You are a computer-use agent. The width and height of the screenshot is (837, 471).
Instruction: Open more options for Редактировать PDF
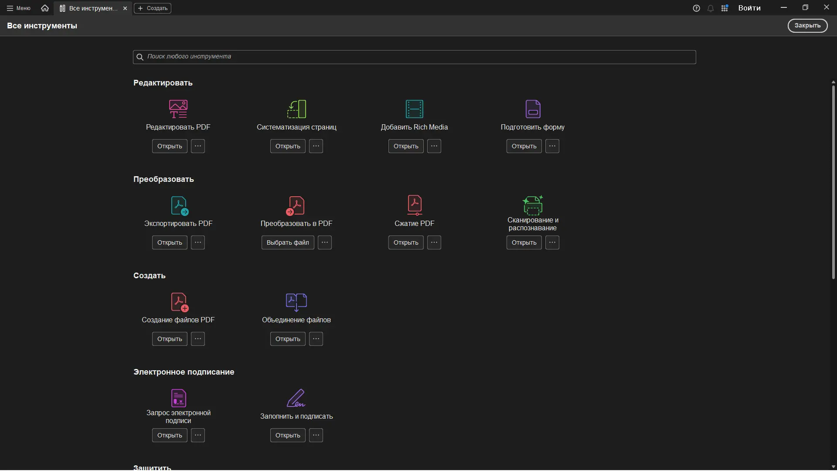coord(198,146)
